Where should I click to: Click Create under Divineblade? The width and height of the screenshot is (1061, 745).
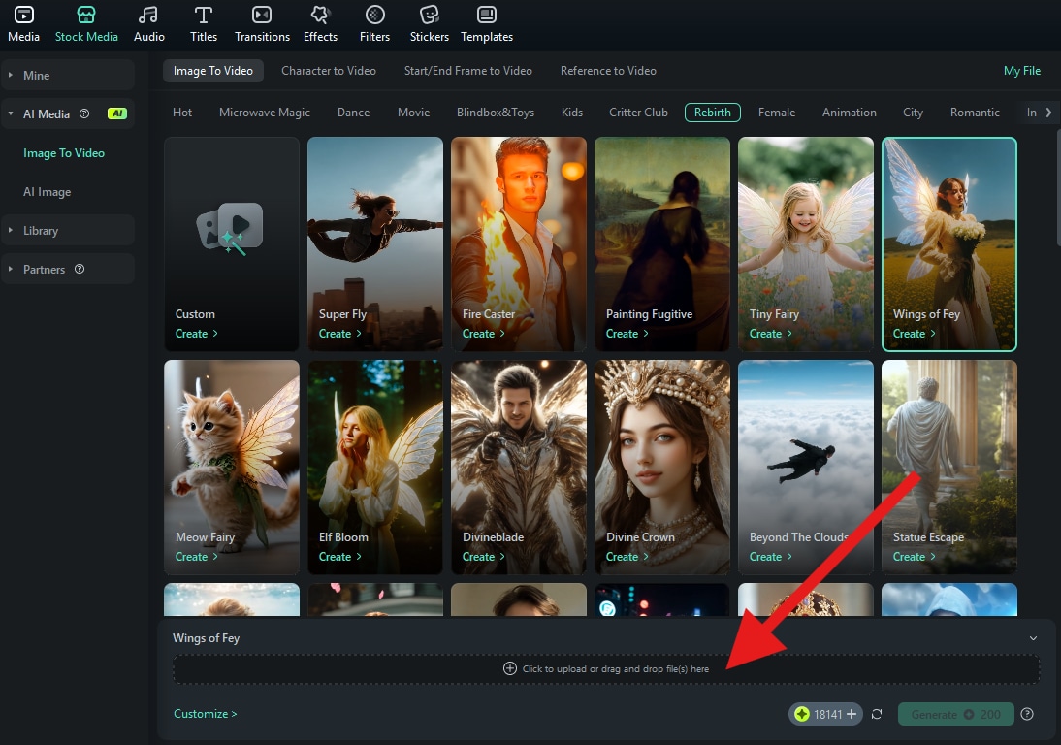(483, 557)
